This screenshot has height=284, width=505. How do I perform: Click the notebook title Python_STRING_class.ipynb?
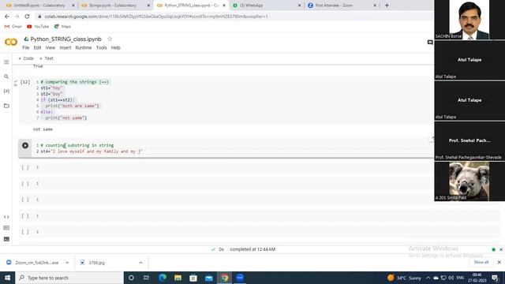pos(66,39)
